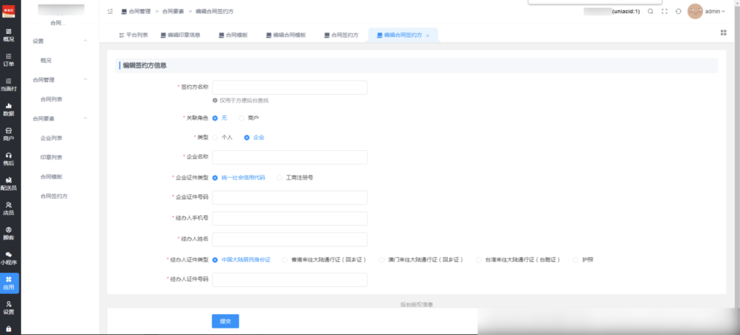
Task: Select 商户 for 关联角色
Action: click(x=242, y=118)
